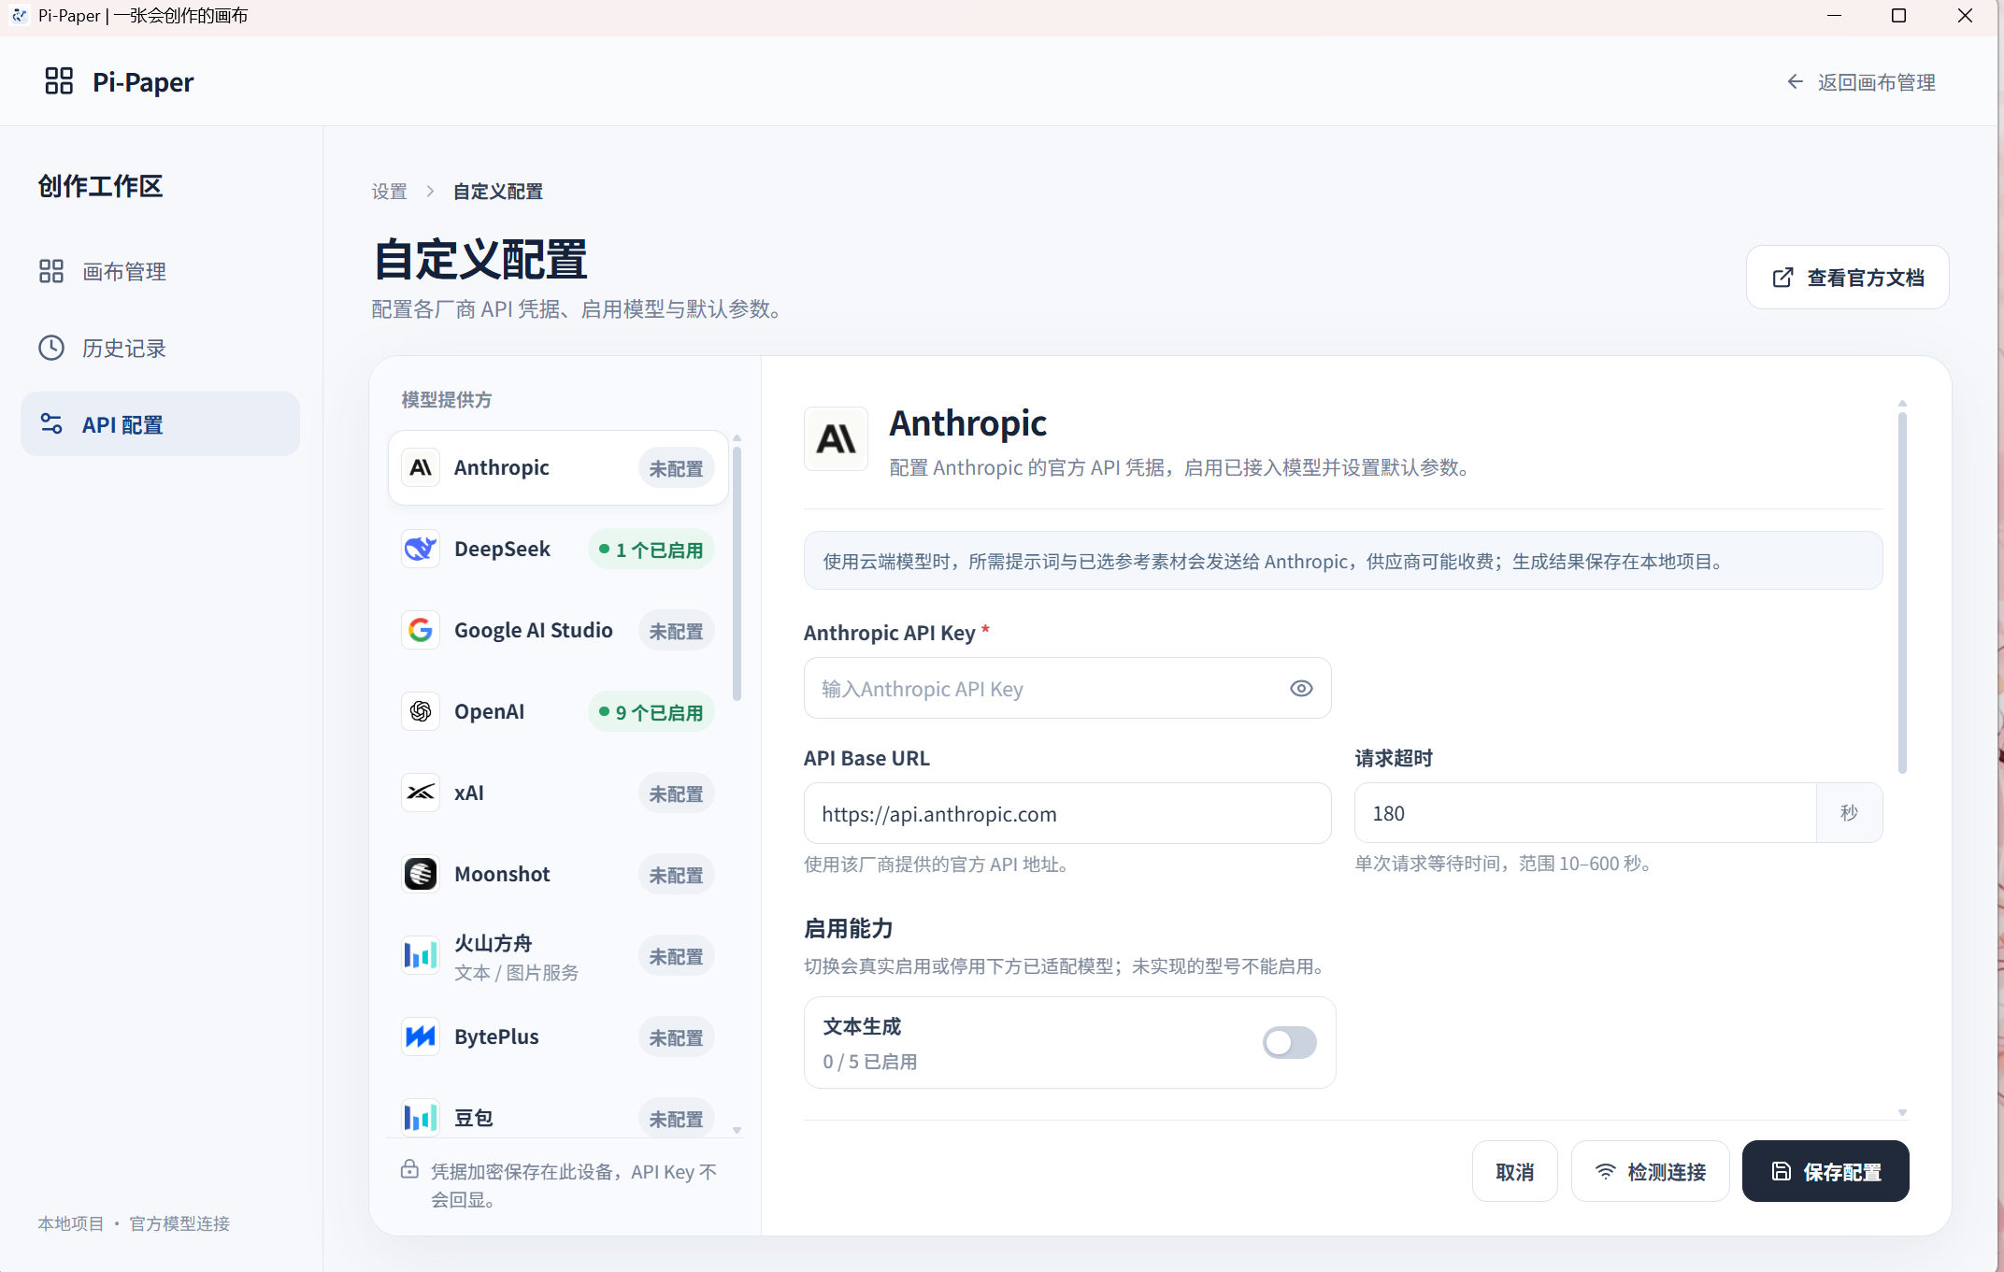
Task: Click config panel scroll down arrow
Action: (x=1902, y=1113)
